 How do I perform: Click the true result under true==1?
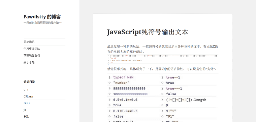tap(170, 83)
